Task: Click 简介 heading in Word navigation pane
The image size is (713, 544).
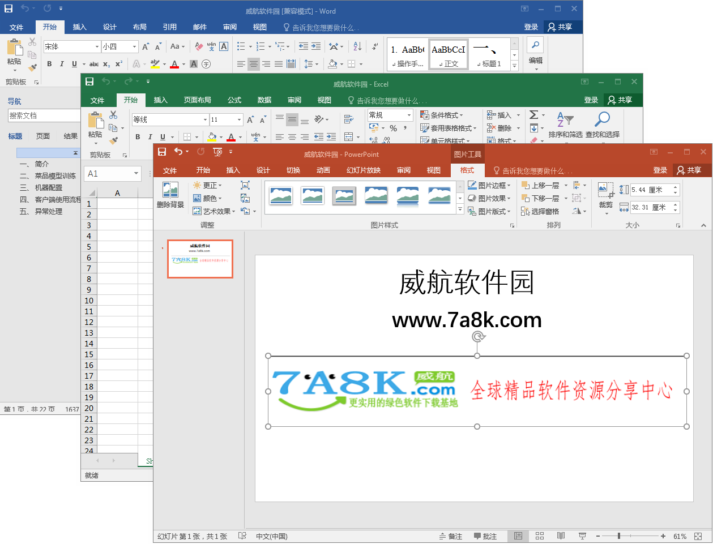Action: (x=42, y=164)
